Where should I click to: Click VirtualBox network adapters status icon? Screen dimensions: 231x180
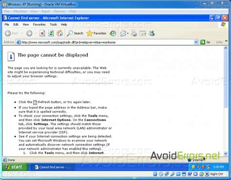tap(167, 174)
